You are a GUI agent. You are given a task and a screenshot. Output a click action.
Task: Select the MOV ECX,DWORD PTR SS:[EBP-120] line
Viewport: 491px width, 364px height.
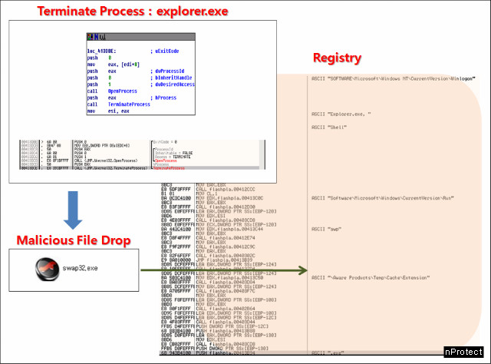(x=236, y=224)
